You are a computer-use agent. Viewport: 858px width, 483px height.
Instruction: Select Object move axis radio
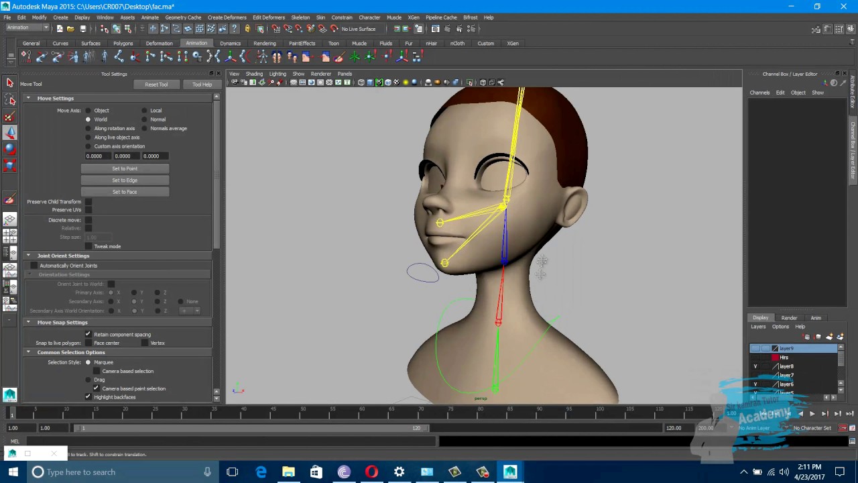tap(88, 111)
